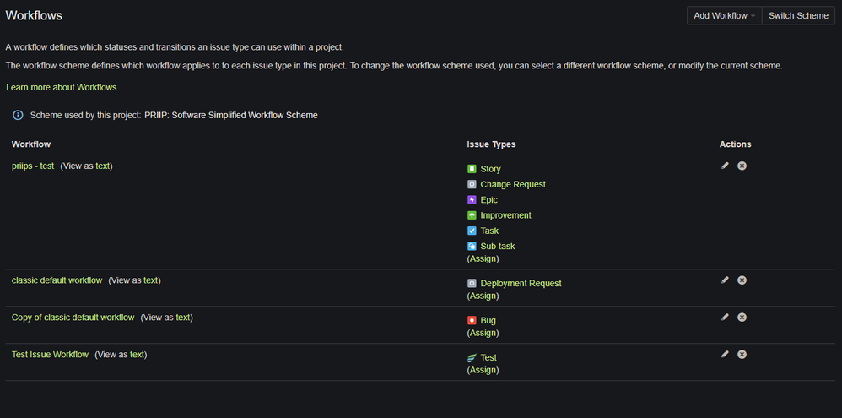
Task: Remove the priips - test workflow
Action: [742, 166]
